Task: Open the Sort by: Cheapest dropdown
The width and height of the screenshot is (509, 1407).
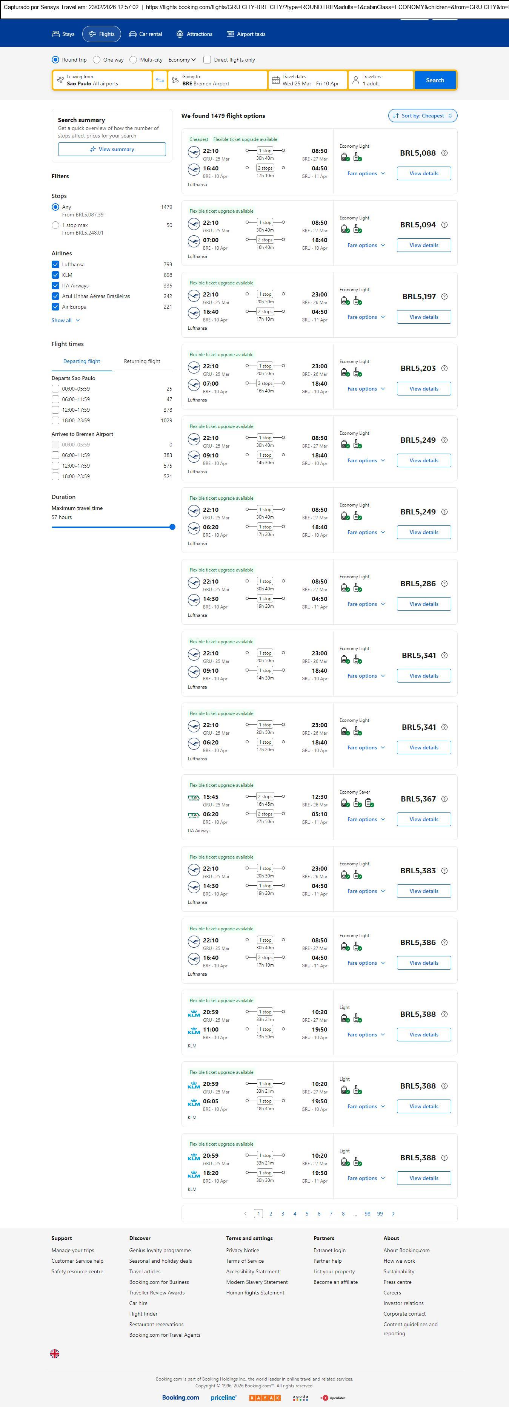Action: pos(422,116)
